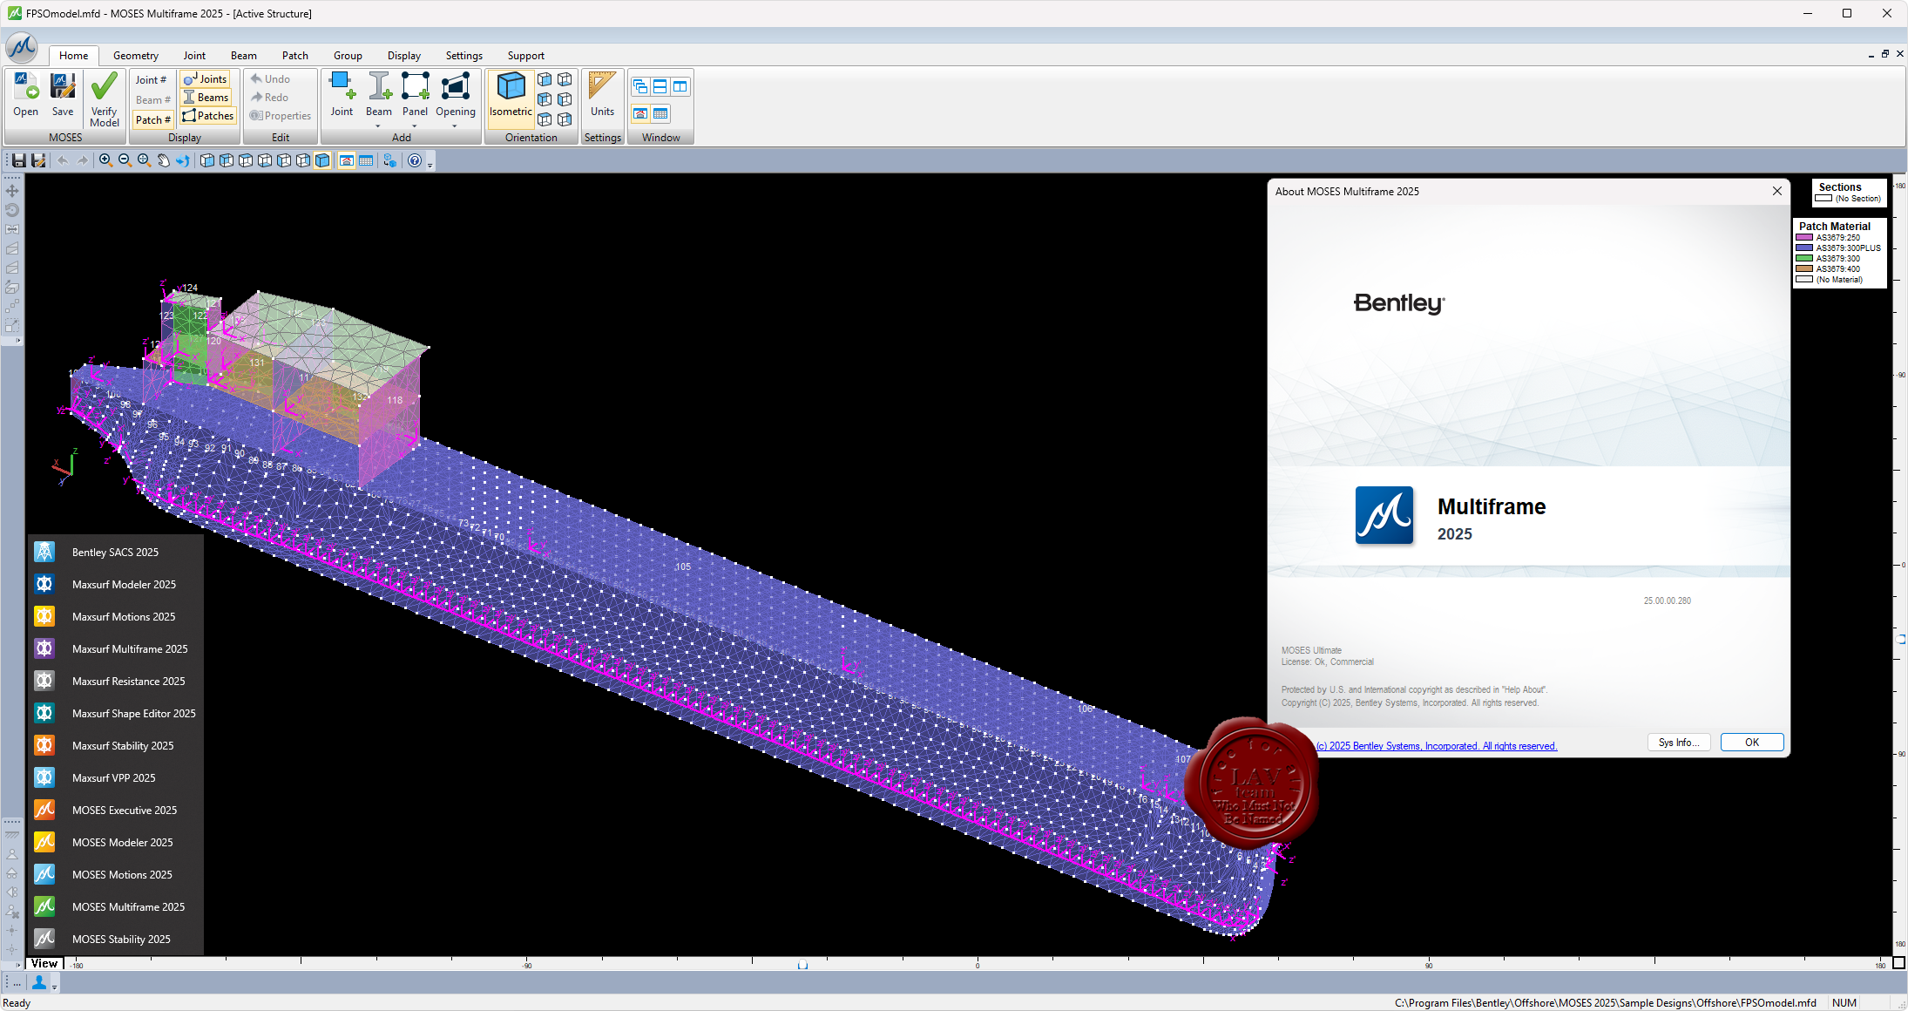The width and height of the screenshot is (1908, 1011).
Task: Click FPSOmodel.mfd path in status bar
Action: click(x=1605, y=1002)
